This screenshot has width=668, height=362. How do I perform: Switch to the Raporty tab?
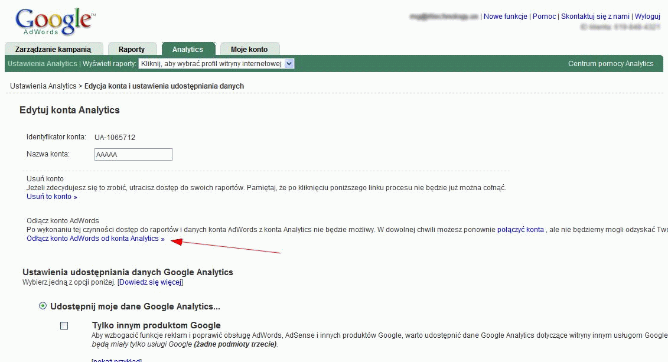click(x=132, y=49)
